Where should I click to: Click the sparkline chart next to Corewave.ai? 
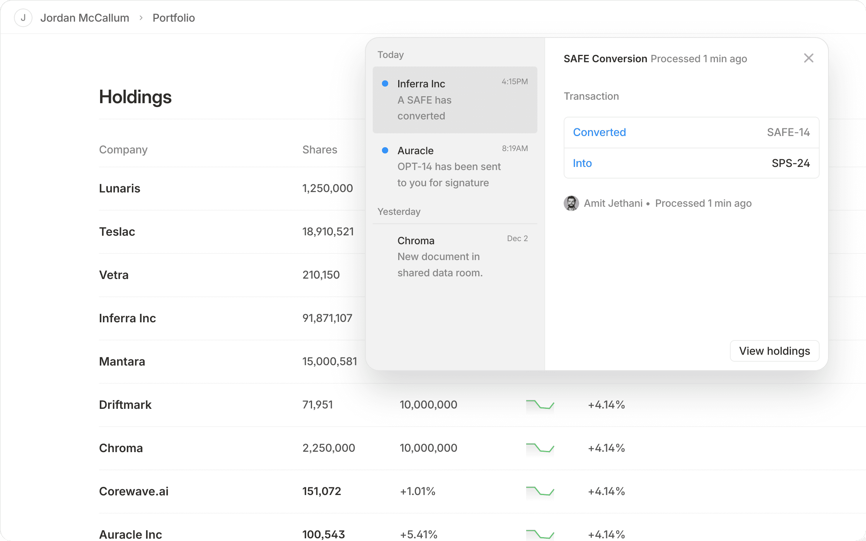(540, 491)
